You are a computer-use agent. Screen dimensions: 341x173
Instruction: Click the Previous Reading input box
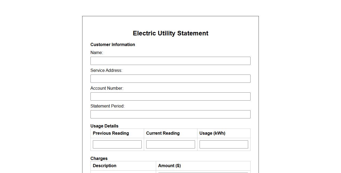tap(117, 144)
